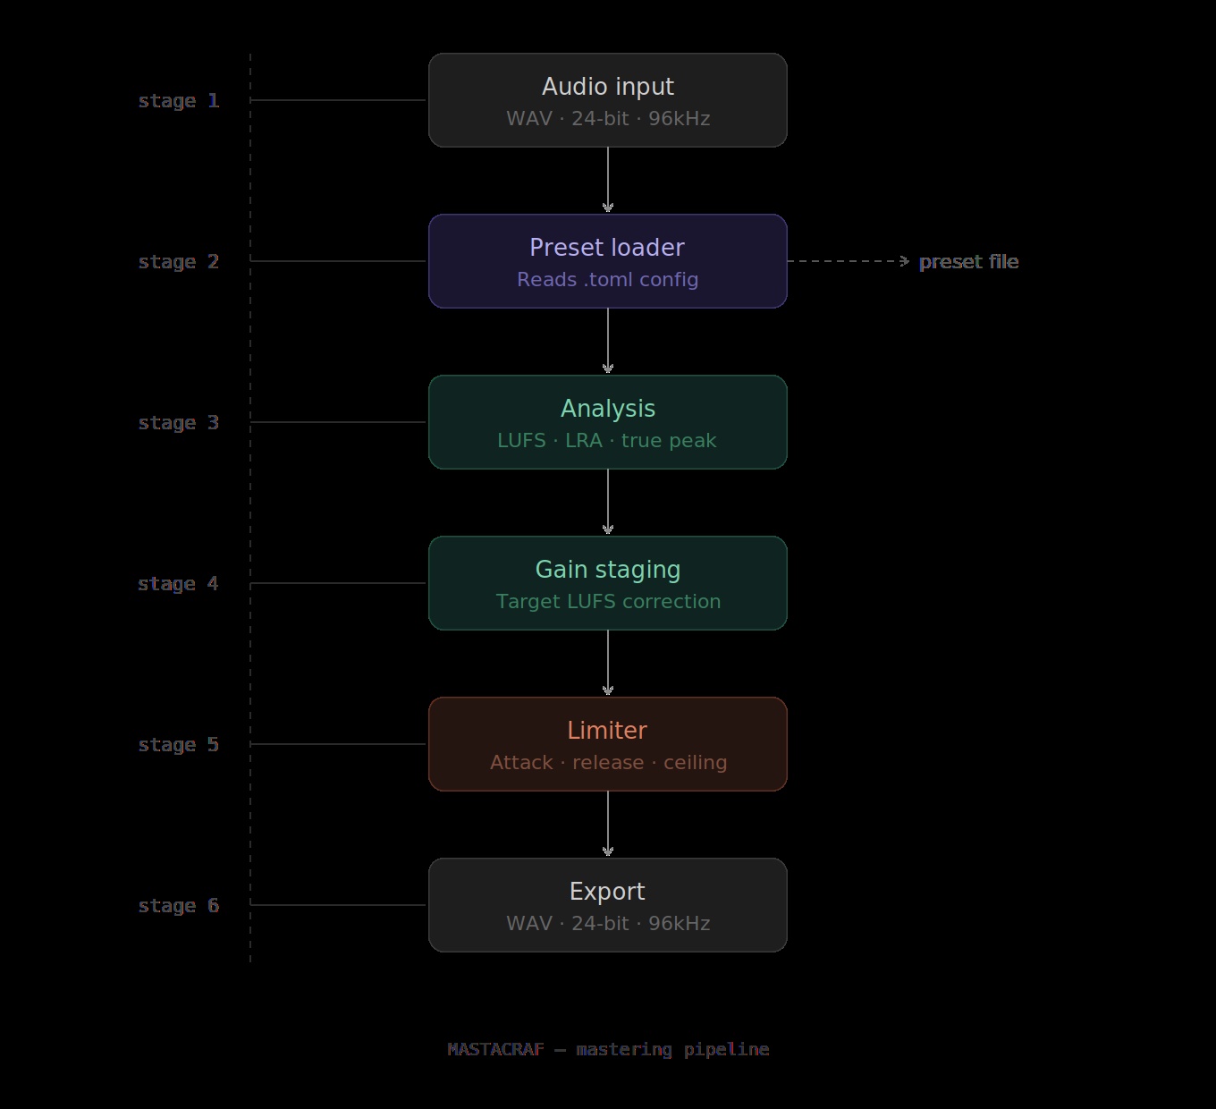The height and width of the screenshot is (1109, 1216).
Task: Click the 'stage 2' label
Action: click(x=179, y=262)
